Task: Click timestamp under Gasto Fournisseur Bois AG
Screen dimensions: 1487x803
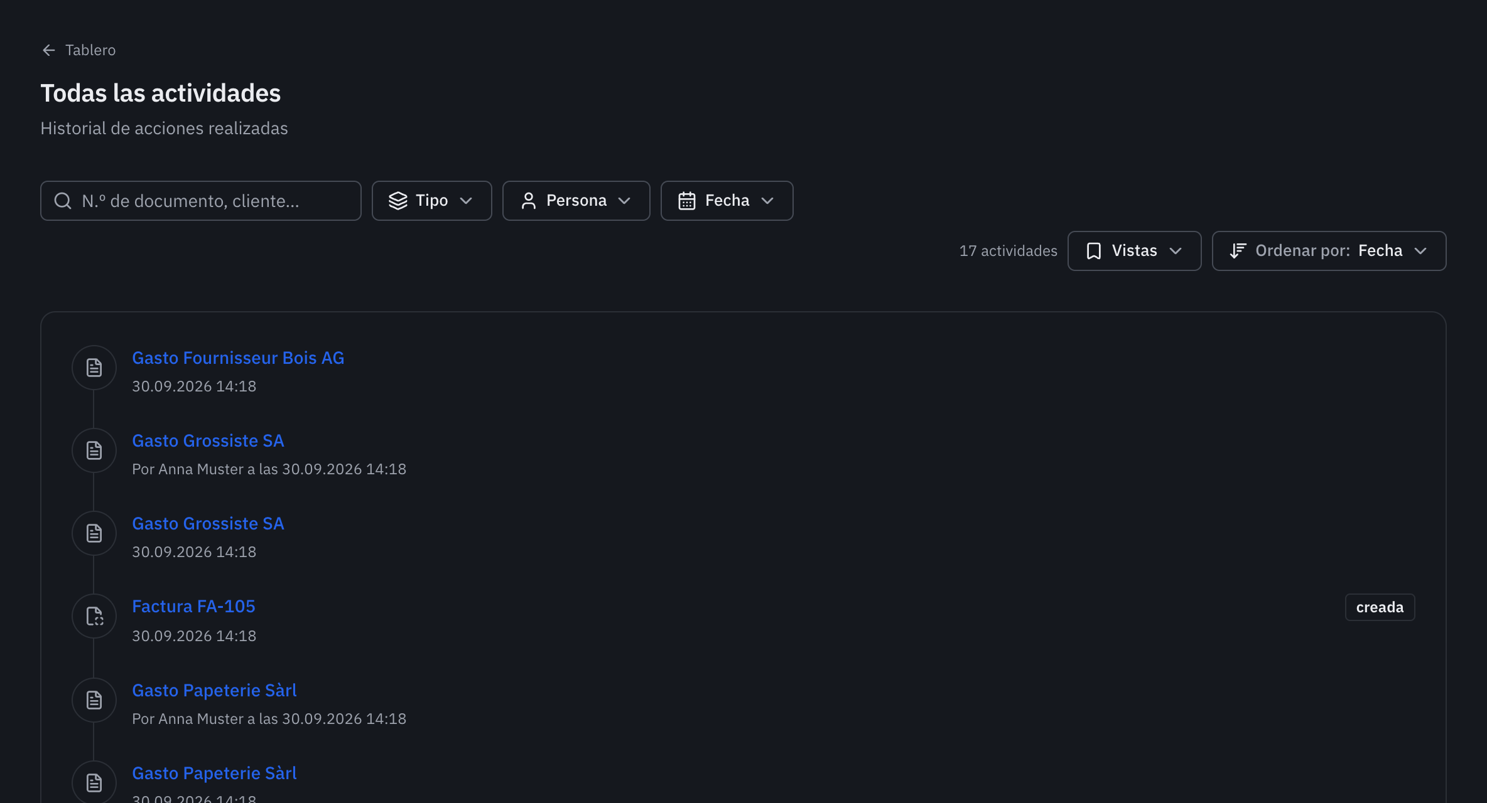Action: click(x=194, y=386)
